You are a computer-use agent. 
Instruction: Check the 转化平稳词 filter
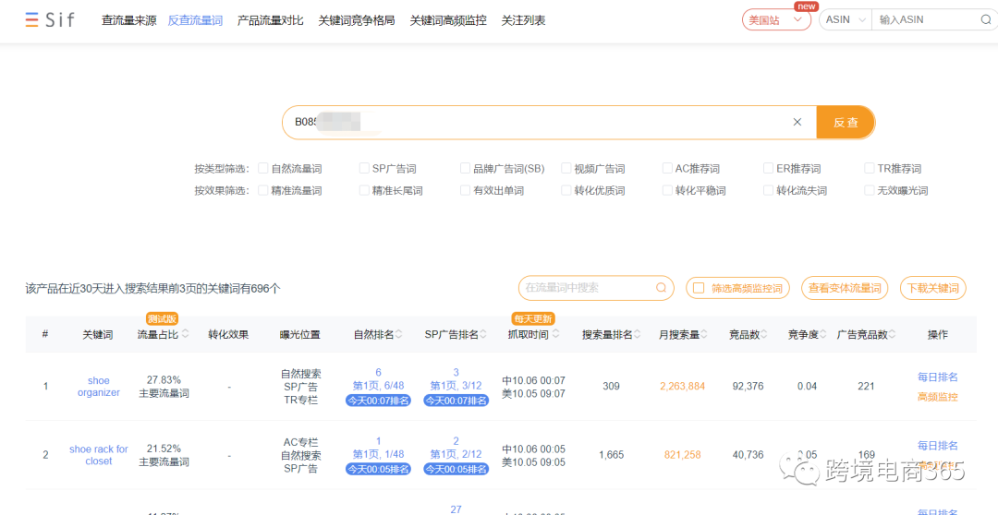point(667,190)
